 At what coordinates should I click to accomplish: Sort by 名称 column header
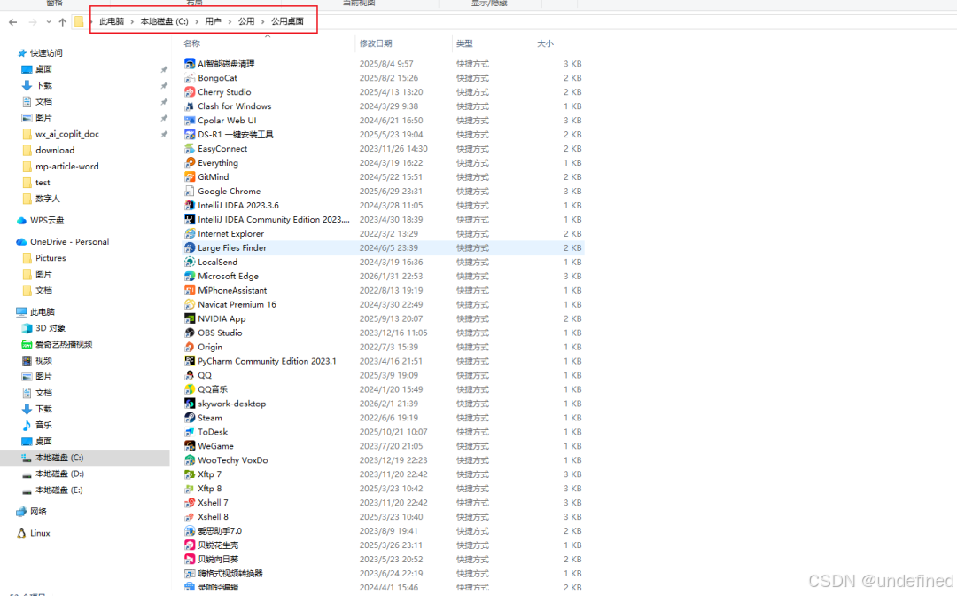coord(191,43)
